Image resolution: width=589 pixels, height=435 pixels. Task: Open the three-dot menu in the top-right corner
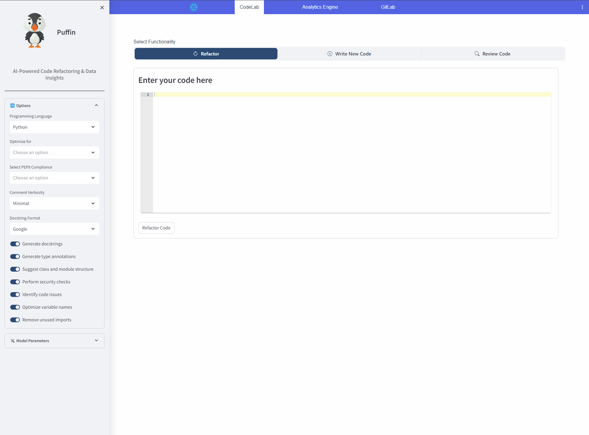click(x=582, y=7)
